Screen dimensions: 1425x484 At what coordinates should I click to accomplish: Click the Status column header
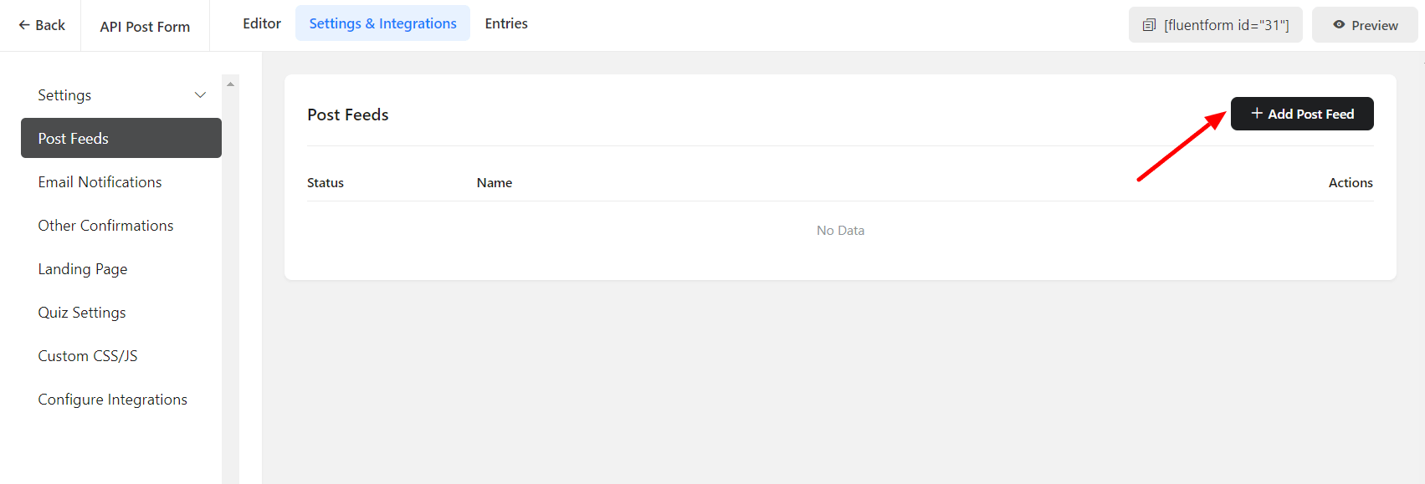pos(325,183)
